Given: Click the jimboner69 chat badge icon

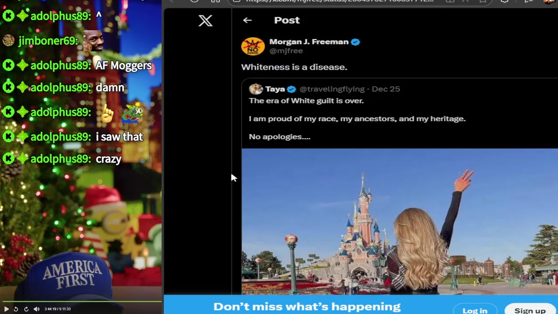Looking at the screenshot, I should 9,41.
